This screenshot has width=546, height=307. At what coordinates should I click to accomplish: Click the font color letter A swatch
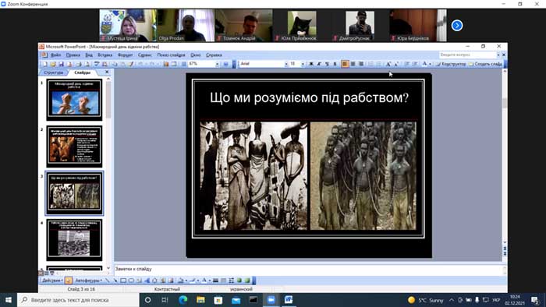point(424,64)
